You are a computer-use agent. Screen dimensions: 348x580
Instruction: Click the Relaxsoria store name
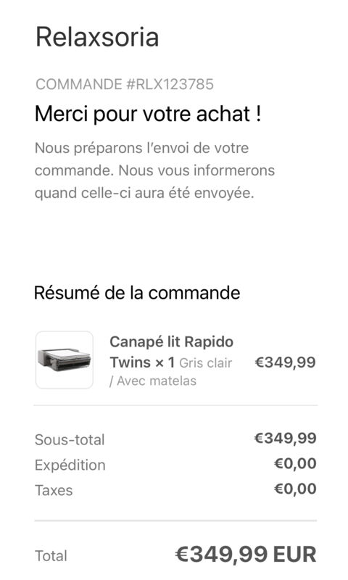(x=97, y=37)
